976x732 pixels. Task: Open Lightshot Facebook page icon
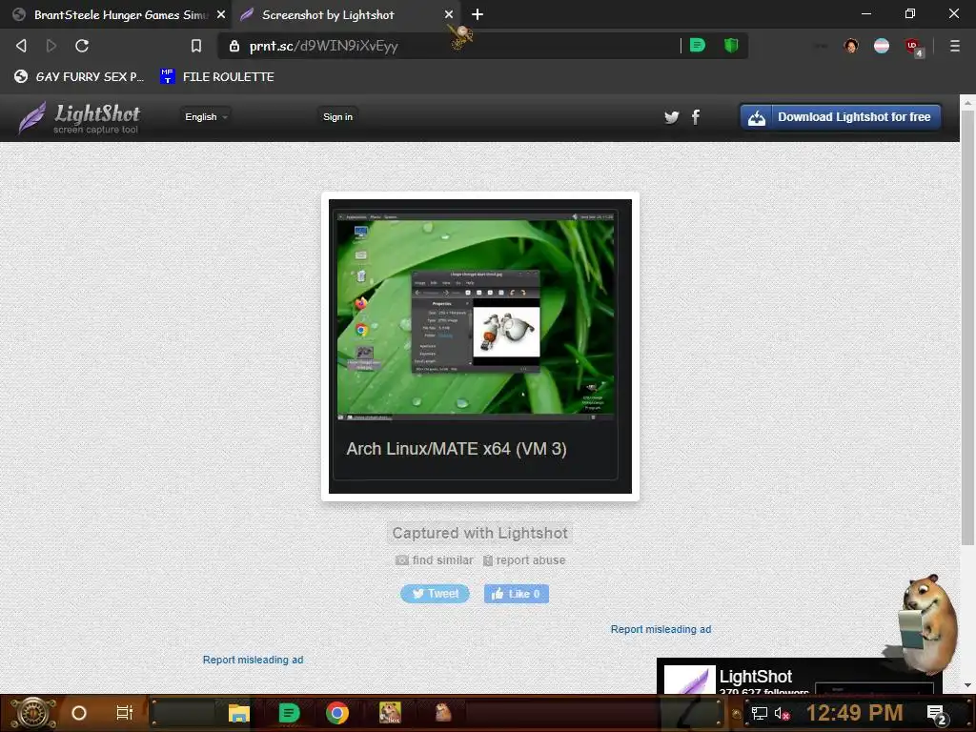pyautogui.click(x=695, y=117)
